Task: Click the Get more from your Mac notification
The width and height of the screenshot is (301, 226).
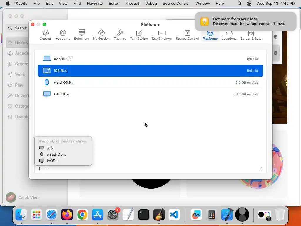Action: tap(246, 21)
